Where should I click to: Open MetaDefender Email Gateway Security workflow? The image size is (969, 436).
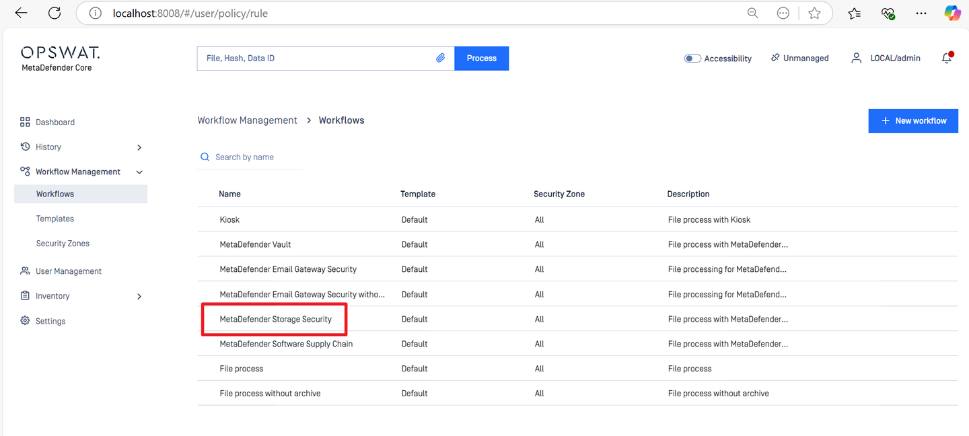288,269
